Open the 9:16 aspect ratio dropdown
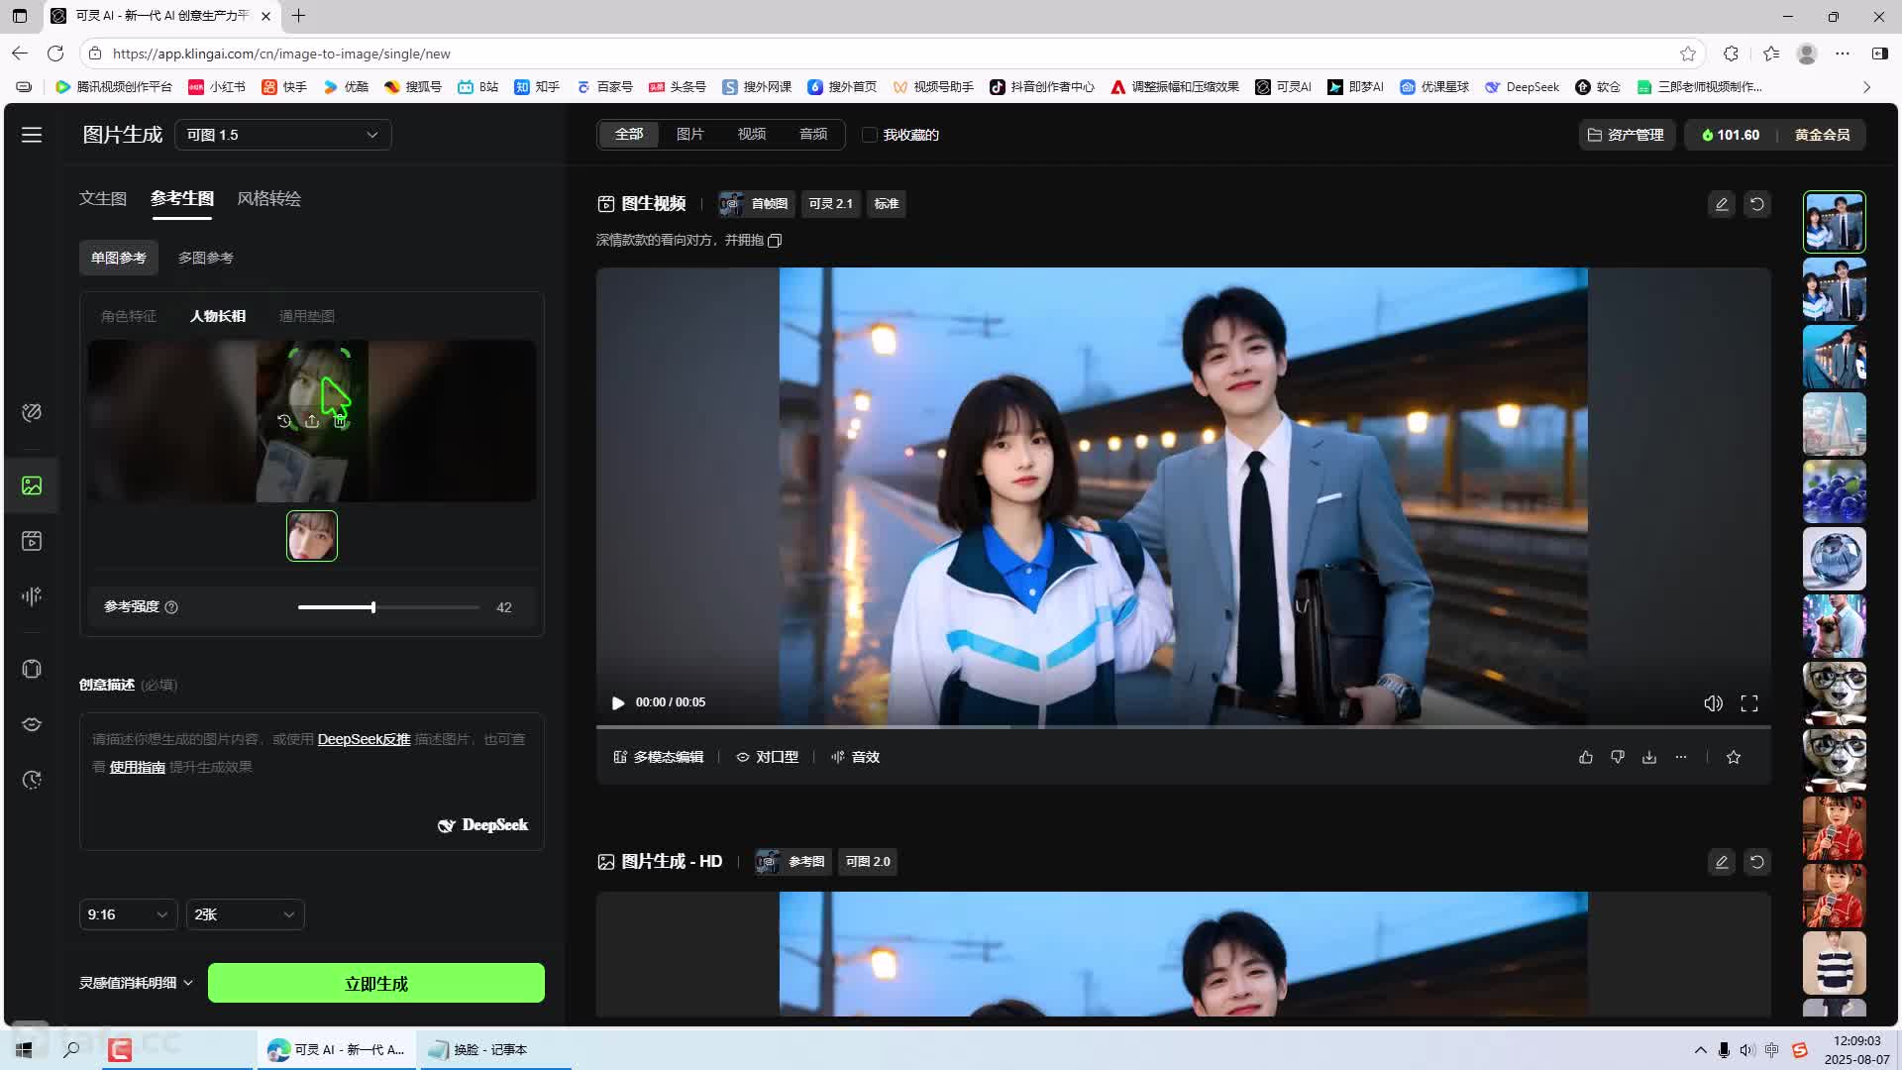Screen dimensions: 1902x1070 click(x=128, y=914)
